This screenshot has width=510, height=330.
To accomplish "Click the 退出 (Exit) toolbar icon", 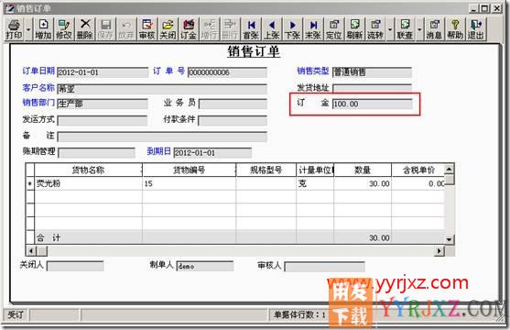I will point(476,29).
